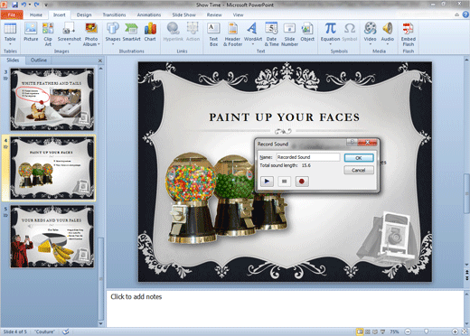Open Clip Art insert tool

(x=48, y=33)
